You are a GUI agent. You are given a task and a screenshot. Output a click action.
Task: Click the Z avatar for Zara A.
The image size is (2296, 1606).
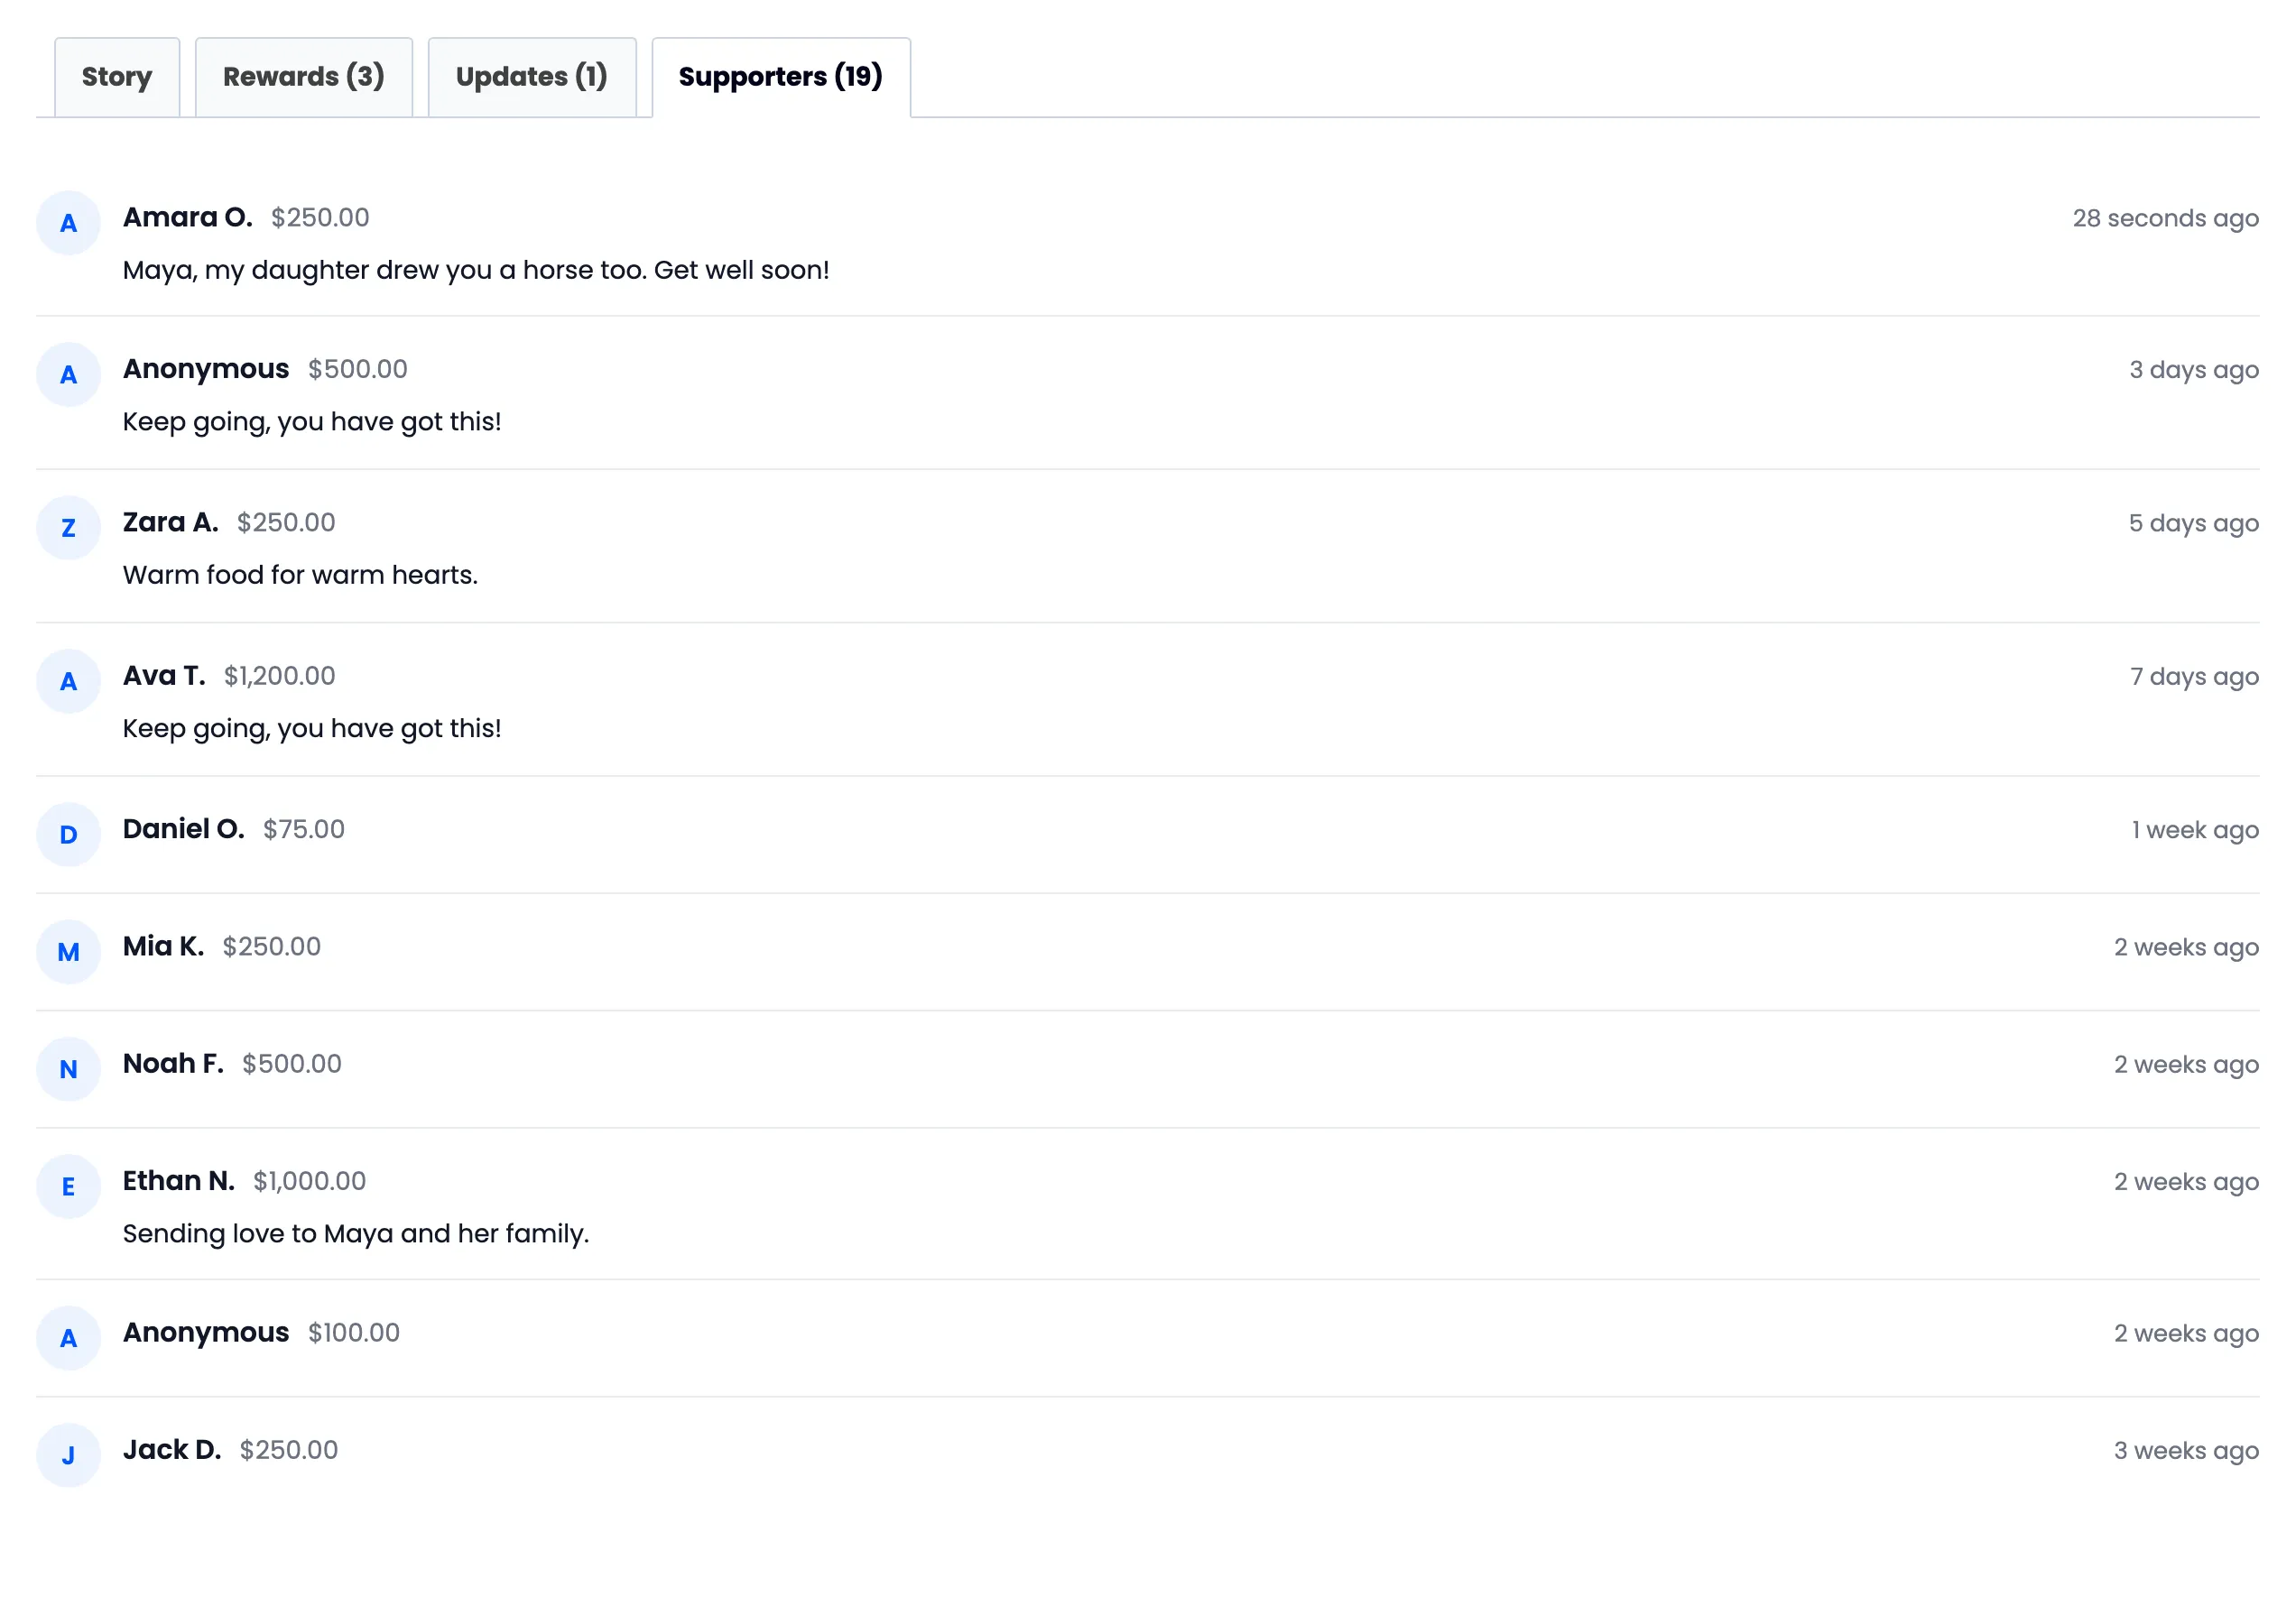point(68,528)
